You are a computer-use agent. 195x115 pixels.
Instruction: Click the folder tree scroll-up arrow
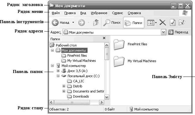coord(107,45)
